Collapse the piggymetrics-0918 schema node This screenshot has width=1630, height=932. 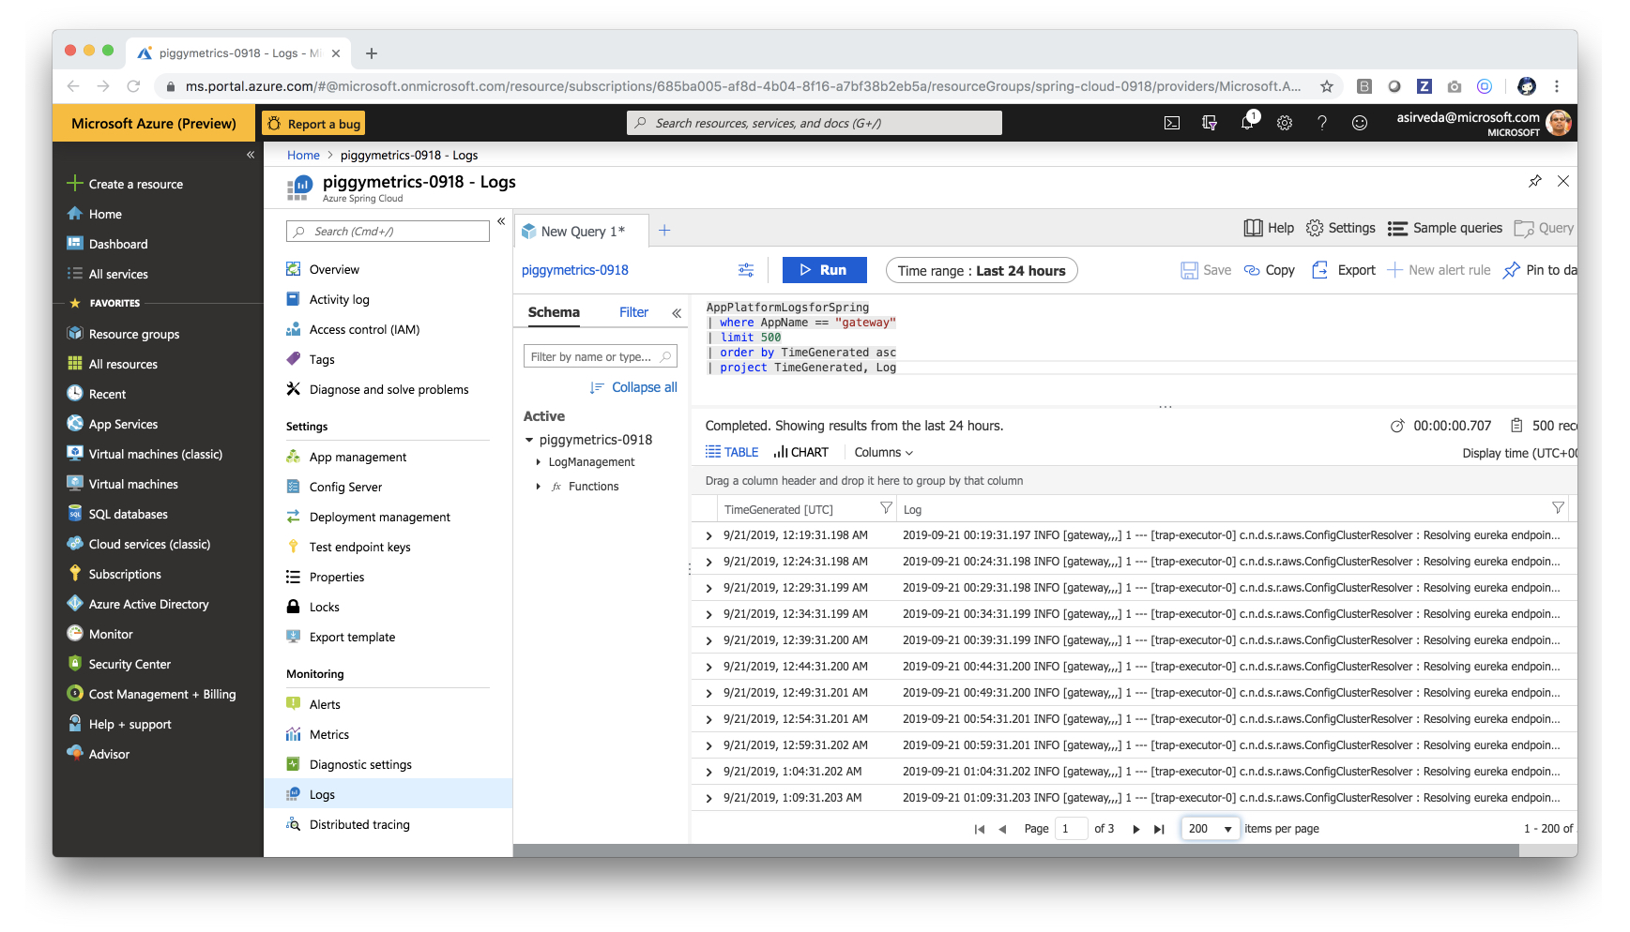pos(528,440)
